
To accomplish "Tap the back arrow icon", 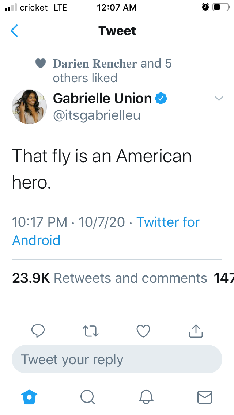I will click(x=14, y=31).
